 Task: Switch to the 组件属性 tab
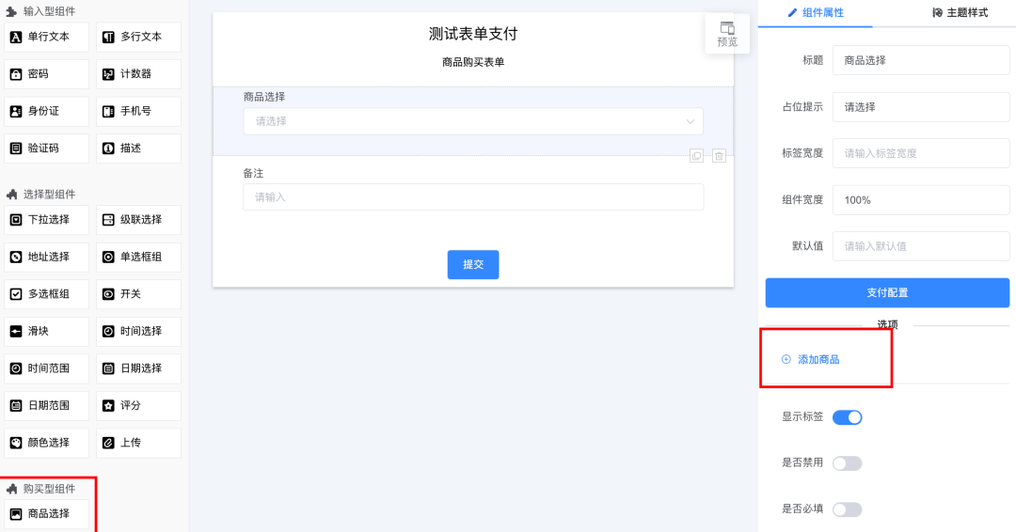tap(816, 13)
